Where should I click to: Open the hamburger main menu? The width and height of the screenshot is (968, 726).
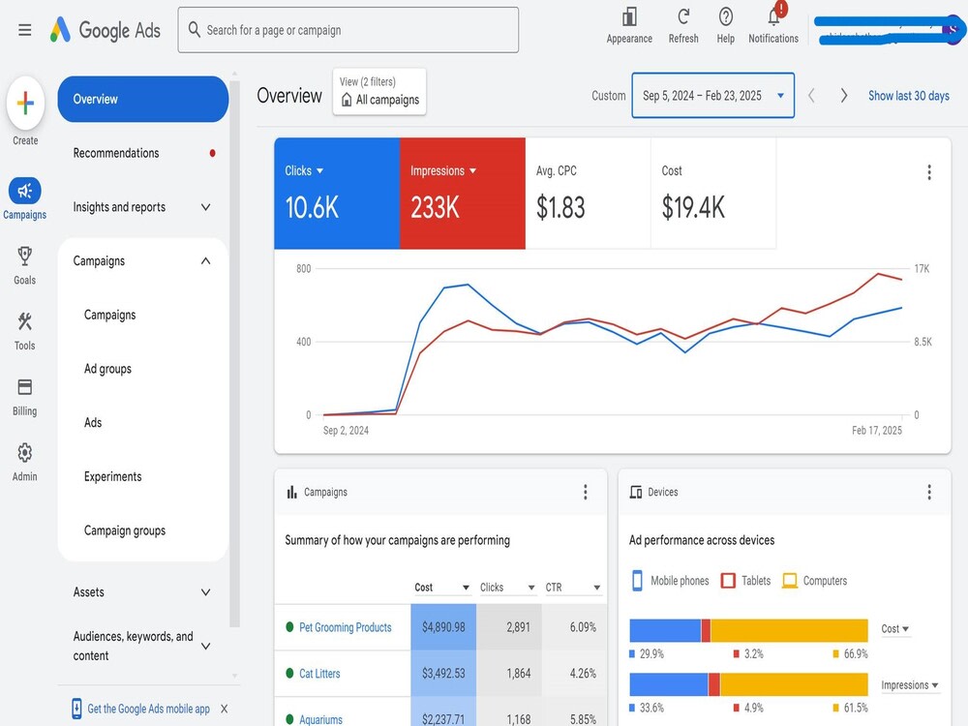point(25,30)
